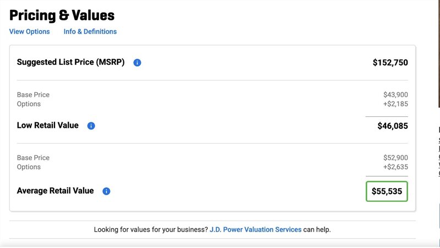Screen dimensions: 440x248
Task: Click the 'Looking for values for your business?' text
Action: pyautogui.click(x=150, y=229)
